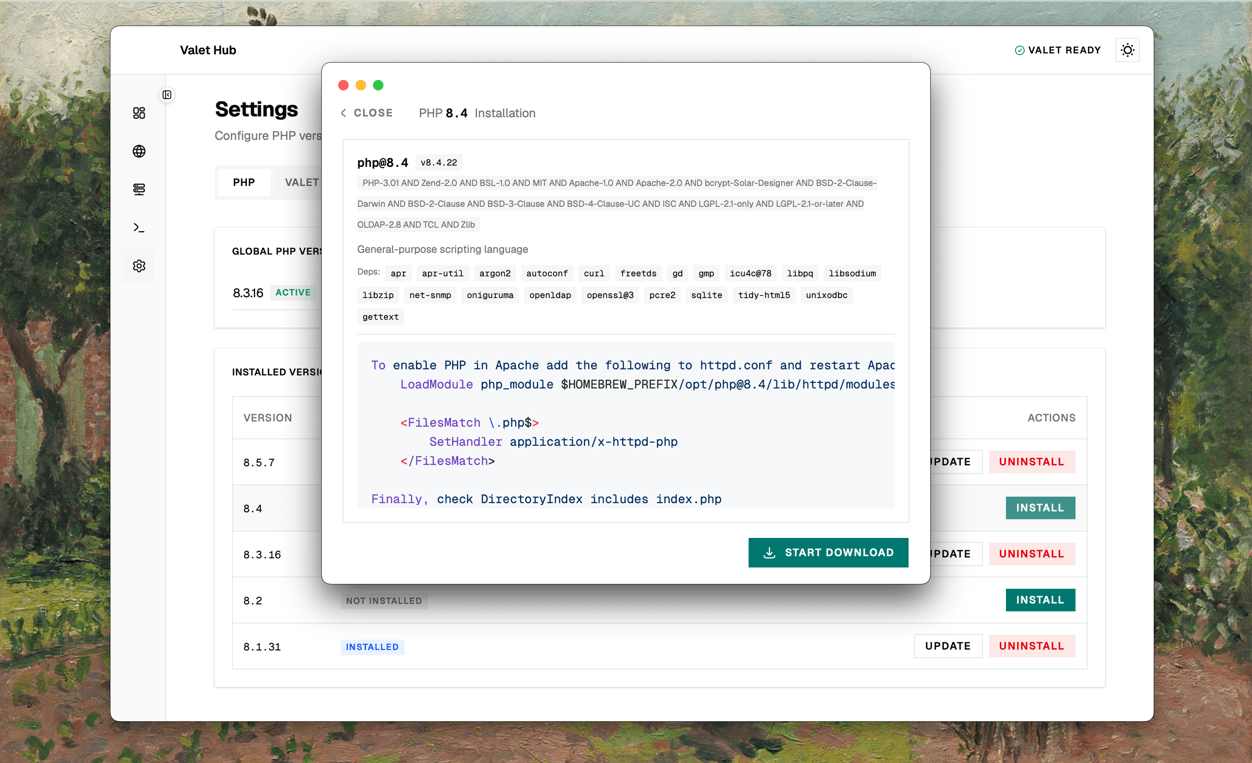This screenshot has height=763, width=1252.
Task: Click the tidy-html5 dependency tag
Action: pyautogui.click(x=764, y=295)
